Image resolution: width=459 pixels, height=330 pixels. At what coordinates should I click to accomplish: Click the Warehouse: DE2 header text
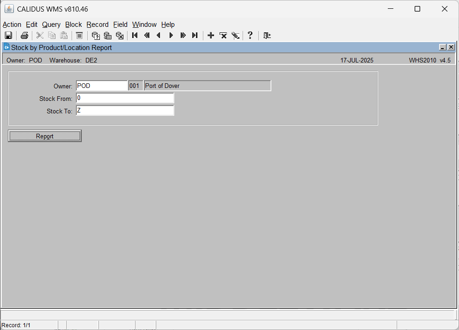(73, 60)
